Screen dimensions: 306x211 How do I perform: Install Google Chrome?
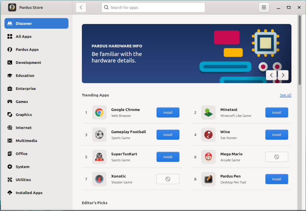(x=168, y=113)
